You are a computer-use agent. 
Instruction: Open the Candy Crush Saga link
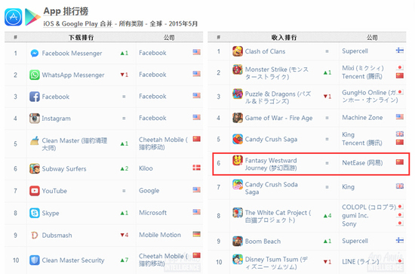[271, 139]
